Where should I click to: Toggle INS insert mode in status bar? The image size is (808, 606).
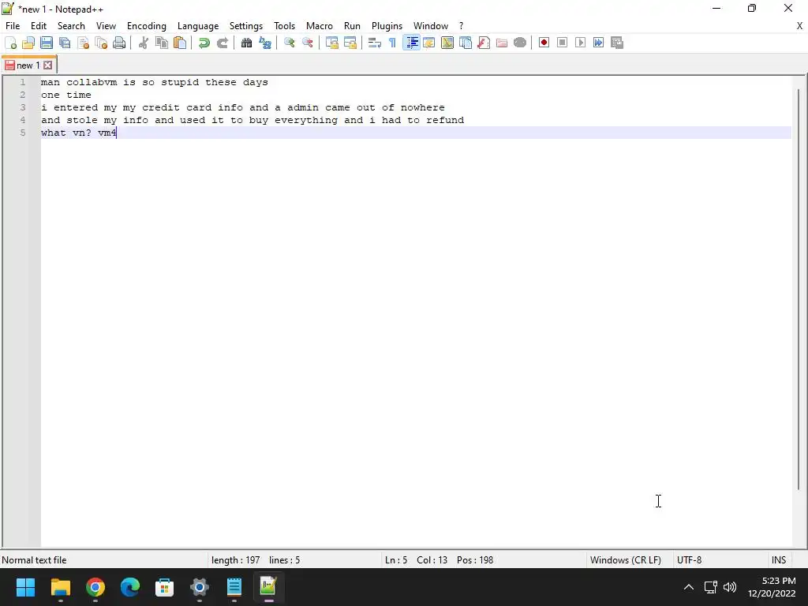point(778,560)
